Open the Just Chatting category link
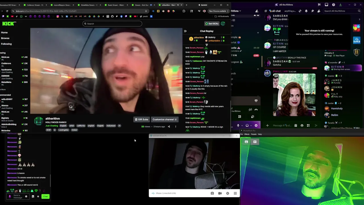Screen dimensions: 364x205 [x=52, y=126]
